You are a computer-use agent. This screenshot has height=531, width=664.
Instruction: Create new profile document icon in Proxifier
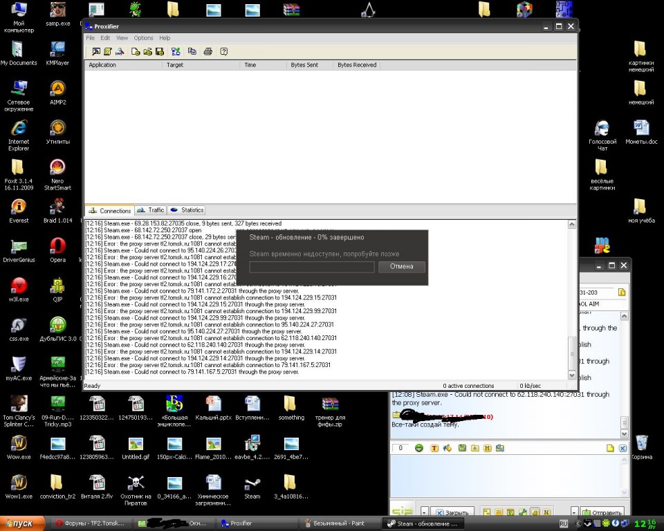[x=136, y=52]
